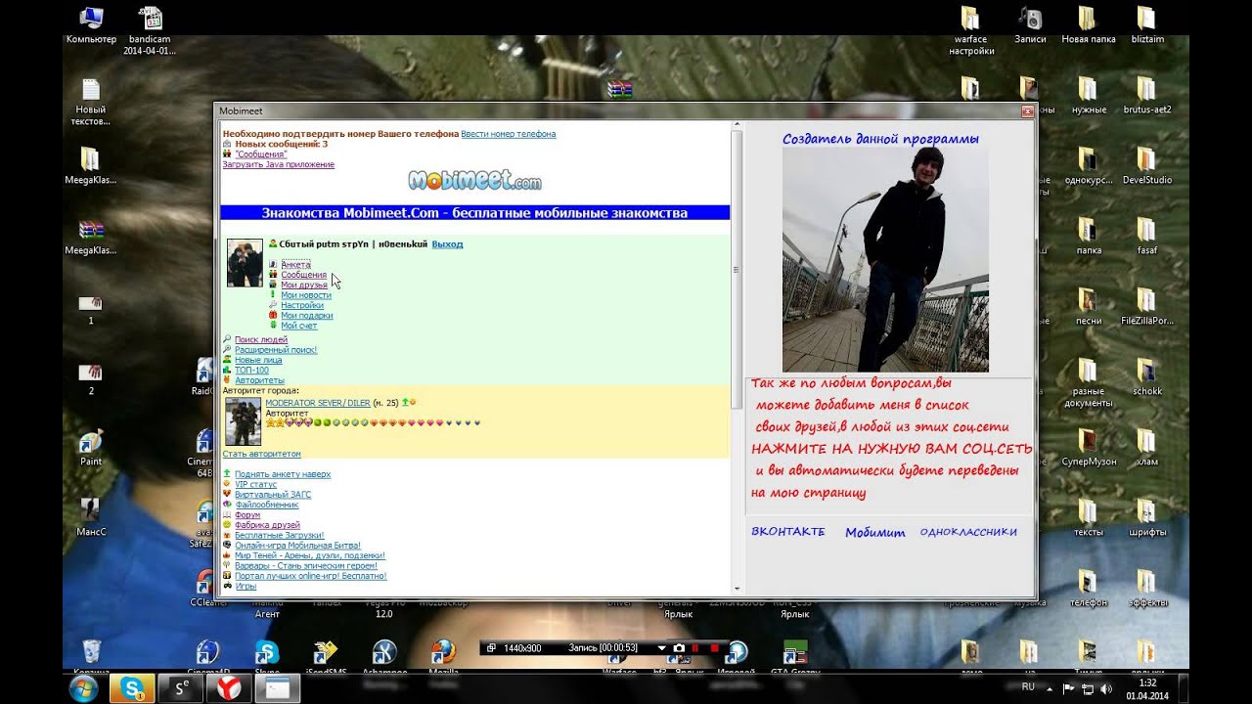Show hidden system tray icons

[x=1051, y=688]
